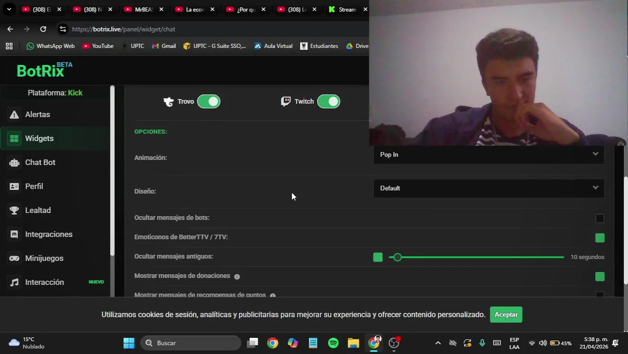Click the Trovo platform icon

click(169, 102)
